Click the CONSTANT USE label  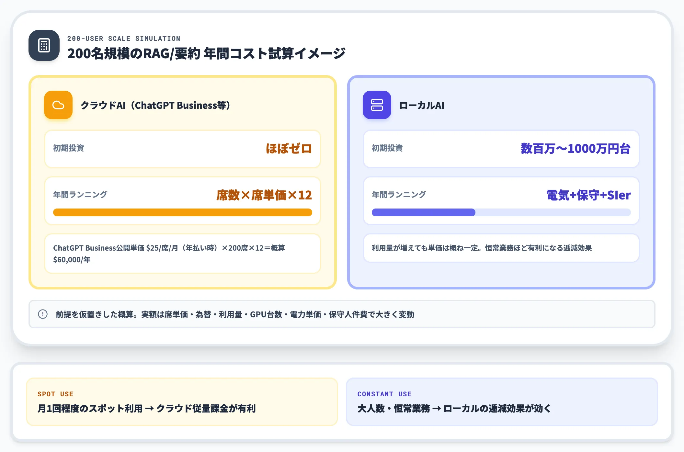[x=384, y=394]
